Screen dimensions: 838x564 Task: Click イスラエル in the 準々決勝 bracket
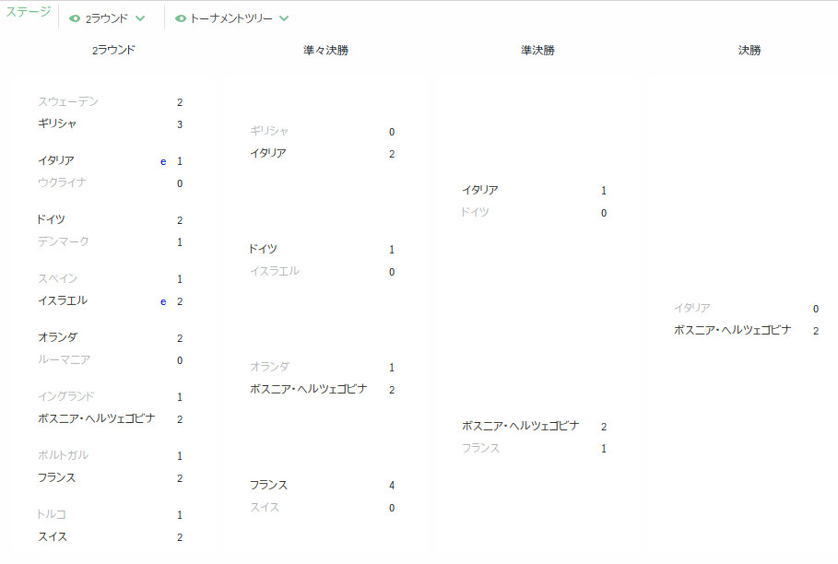275,271
